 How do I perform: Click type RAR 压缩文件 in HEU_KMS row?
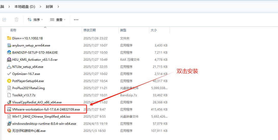(130, 60)
